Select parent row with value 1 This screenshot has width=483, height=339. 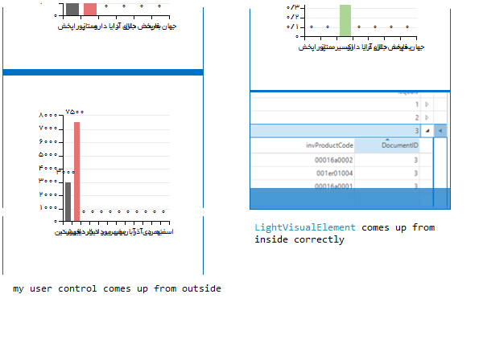coord(335,104)
